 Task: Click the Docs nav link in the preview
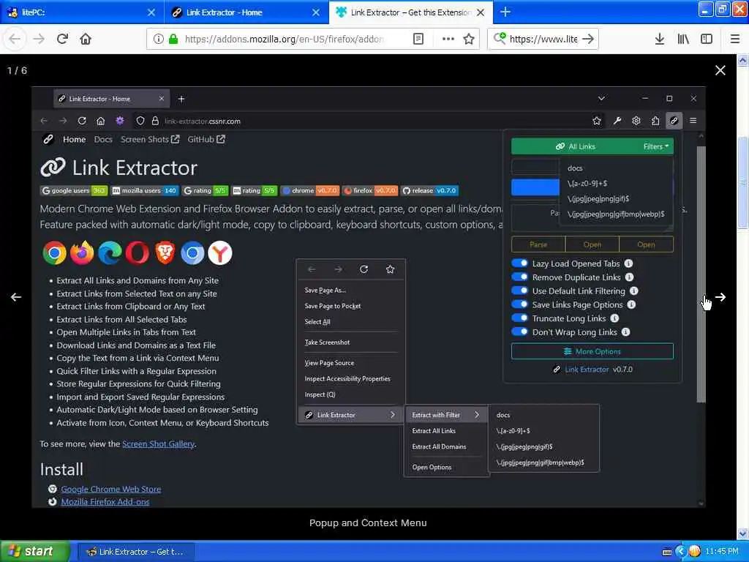[x=103, y=139]
